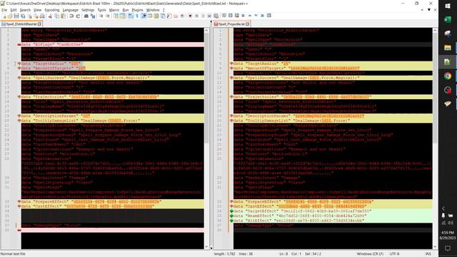The height and width of the screenshot is (257, 457).
Task: Close Spell_Projectile.txt tab with its X
Action: point(248,24)
